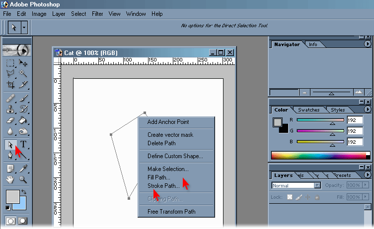This screenshot has height=229, width=374.
Task: Toggle lock transparent pixels
Action: [290, 197]
